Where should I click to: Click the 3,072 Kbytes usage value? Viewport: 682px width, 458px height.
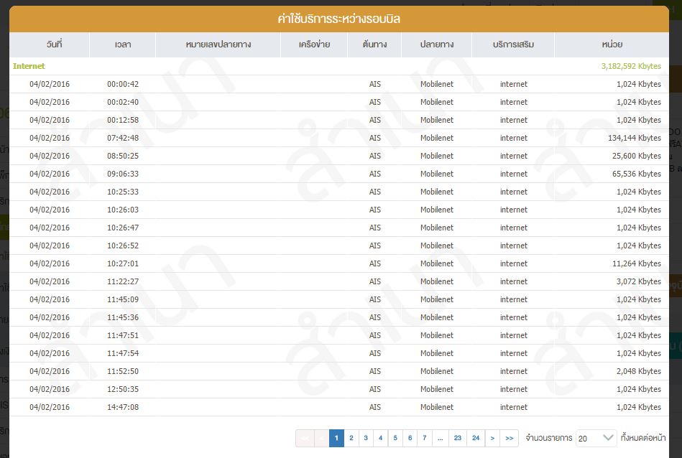click(x=639, y=281)
